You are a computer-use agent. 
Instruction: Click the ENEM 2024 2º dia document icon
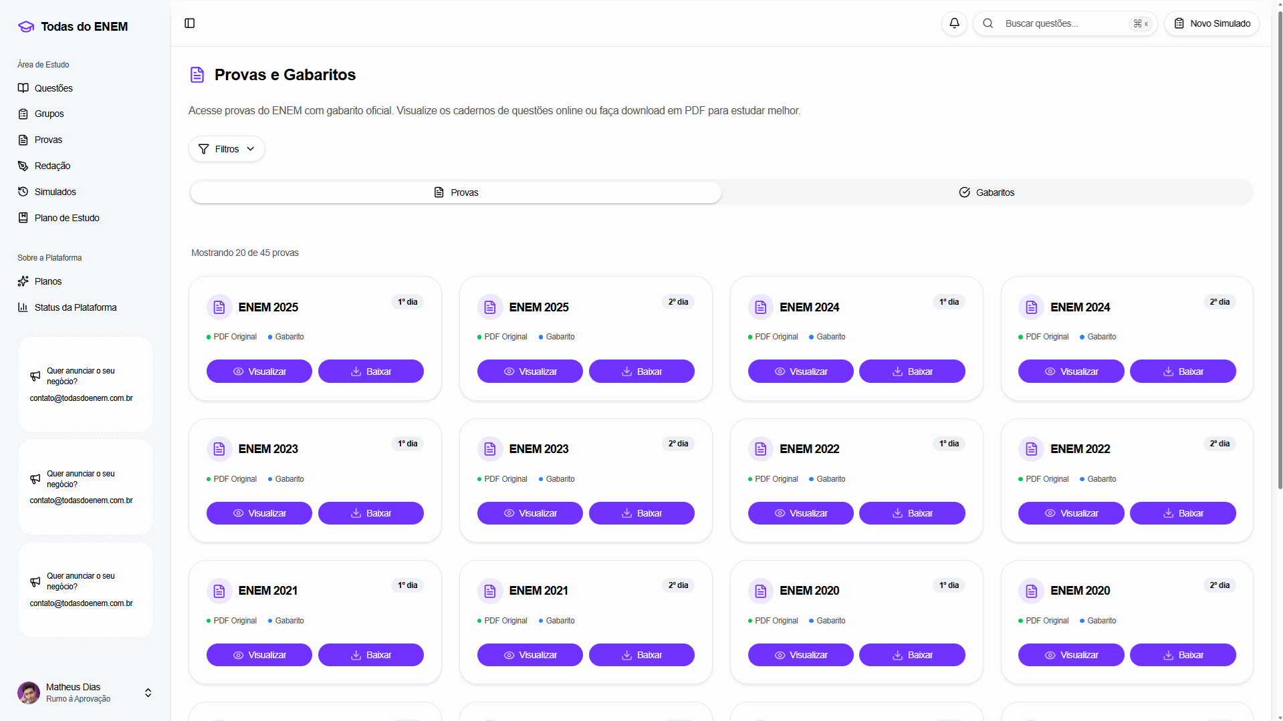1032,307
